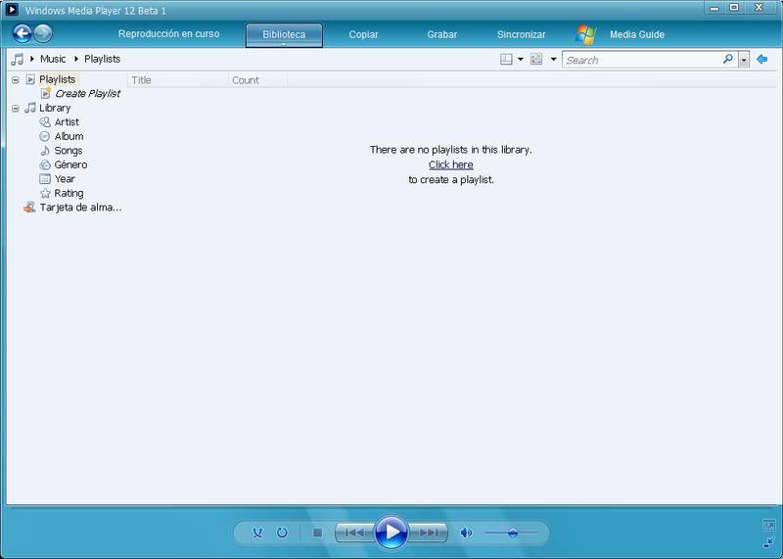Image resolution: width=783 pixels, height=559 pixels.
Task: Sort by the Title column header
Action: pyautogui.click(x=178, y=80)
